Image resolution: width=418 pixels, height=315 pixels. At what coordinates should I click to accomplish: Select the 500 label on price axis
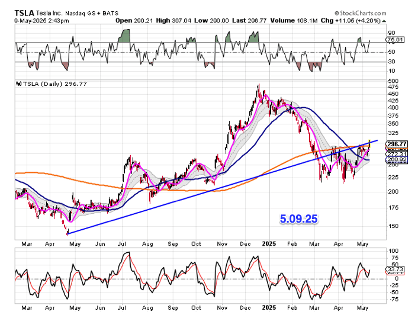coord(392,81)
